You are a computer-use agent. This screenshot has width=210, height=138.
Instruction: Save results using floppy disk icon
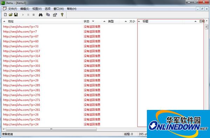(x=16, y=15)
